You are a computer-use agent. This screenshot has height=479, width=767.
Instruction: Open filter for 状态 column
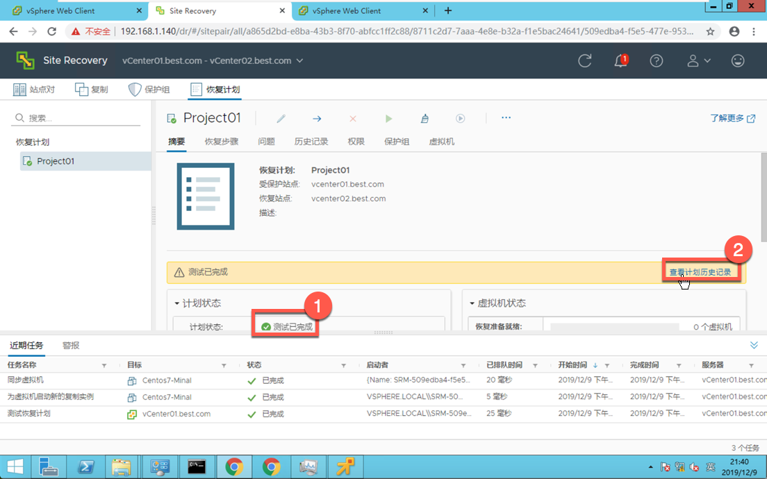pyautogui.click(x=344, y=366)
